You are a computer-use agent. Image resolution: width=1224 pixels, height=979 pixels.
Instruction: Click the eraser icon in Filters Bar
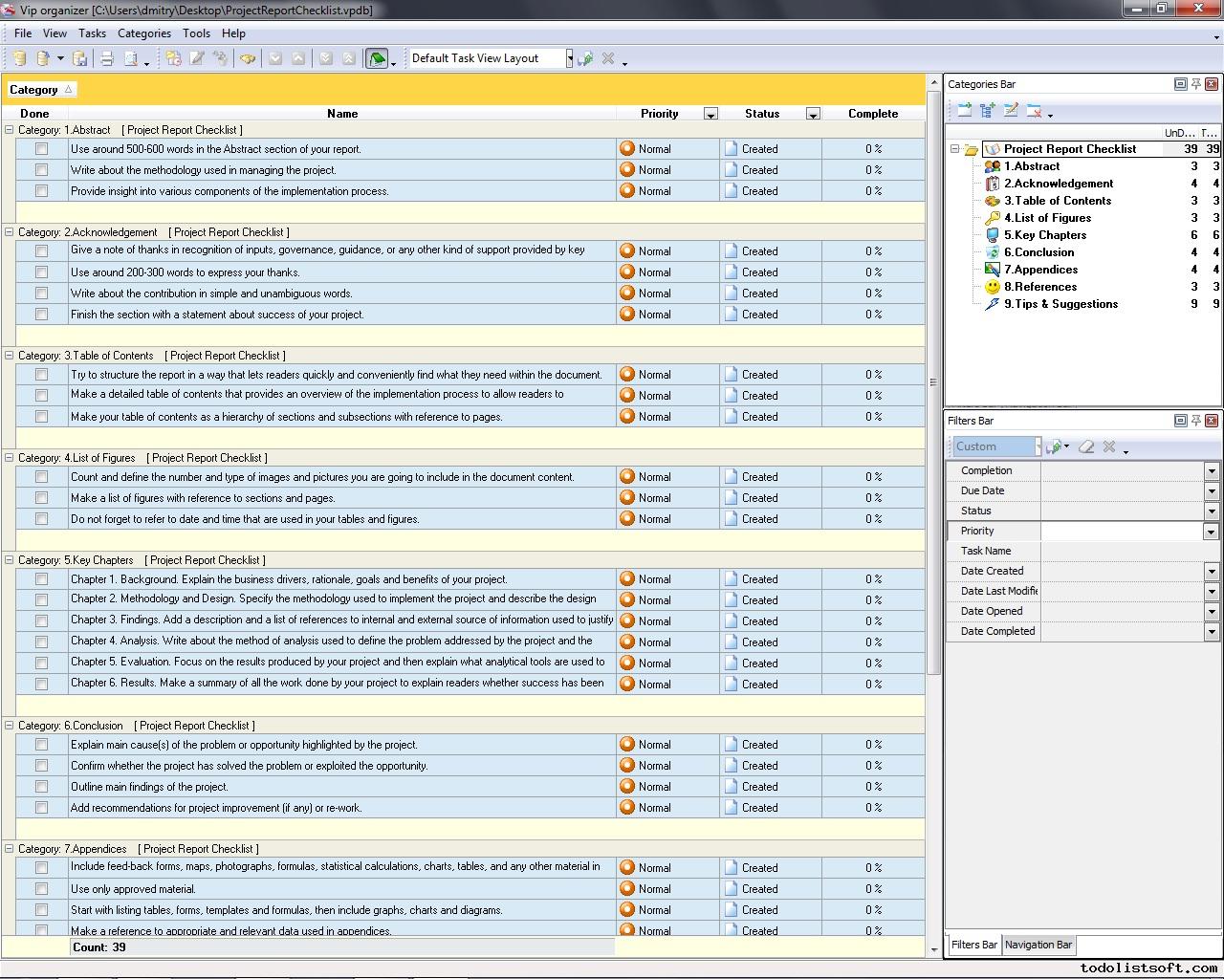(x=1086, y=446)
